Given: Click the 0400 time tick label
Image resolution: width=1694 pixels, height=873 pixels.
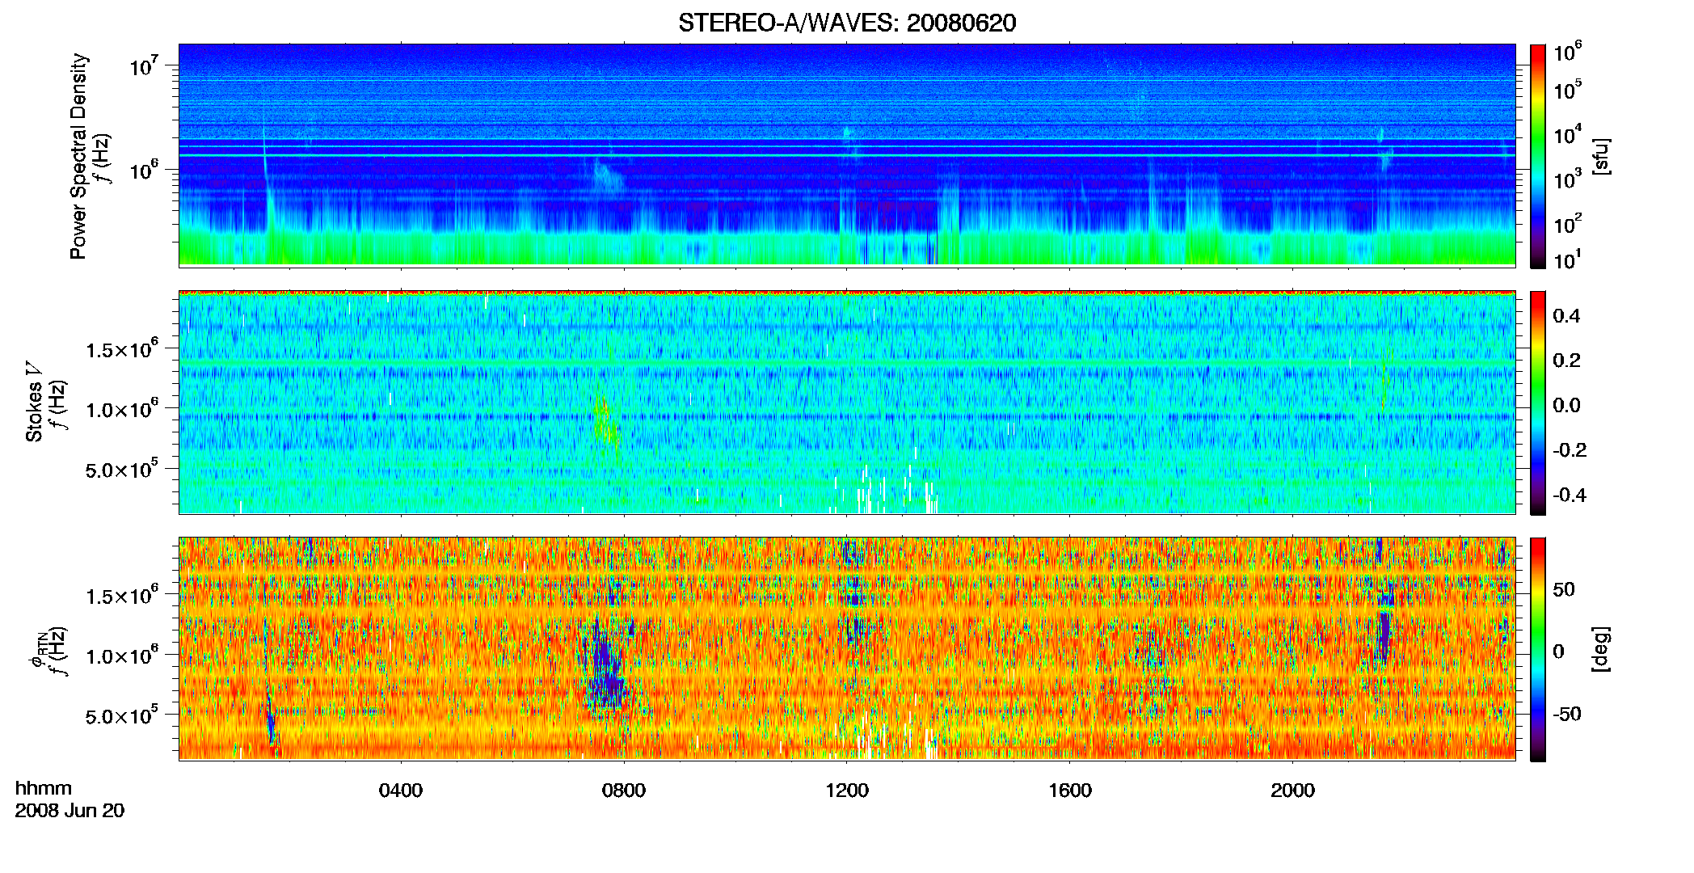Looking at the screenshot, I should [x=401, y=791].
